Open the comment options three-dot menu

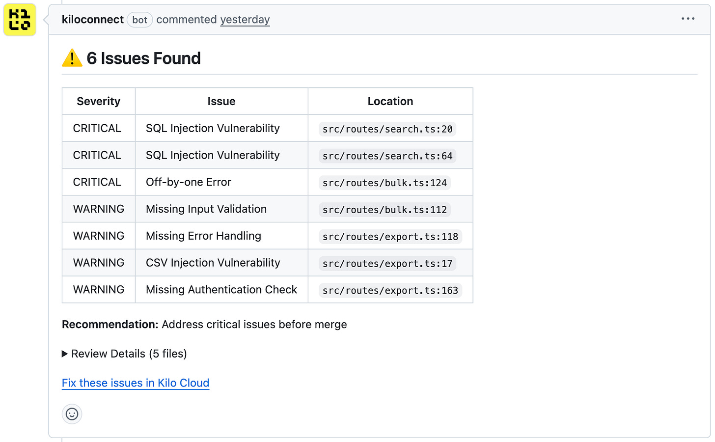[687, 19]
